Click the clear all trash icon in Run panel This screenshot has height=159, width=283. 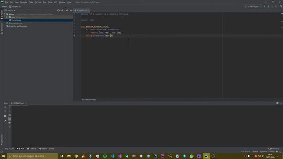click(x=10, y=127)
